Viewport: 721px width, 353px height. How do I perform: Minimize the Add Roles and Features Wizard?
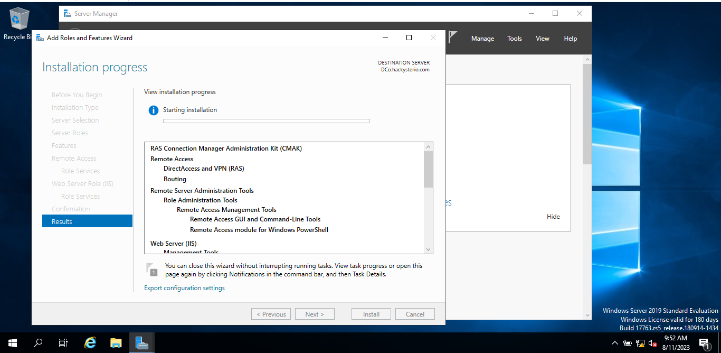(385, 38)
